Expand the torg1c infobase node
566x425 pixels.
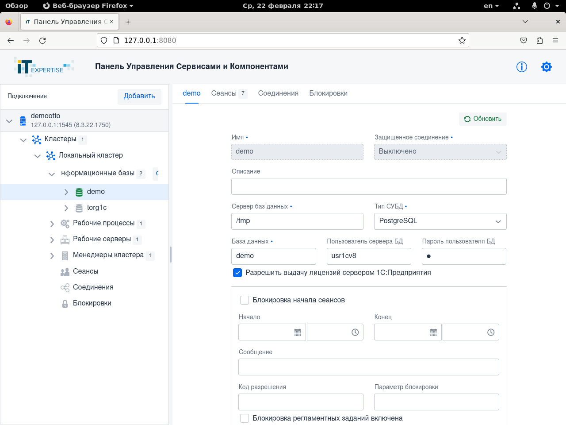[66, 208]
